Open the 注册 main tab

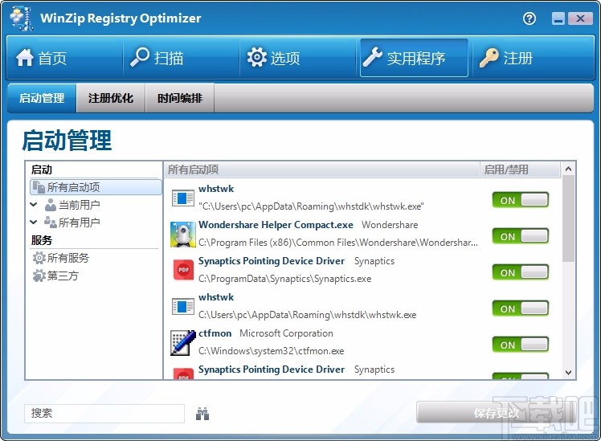(x=533, y=58)
